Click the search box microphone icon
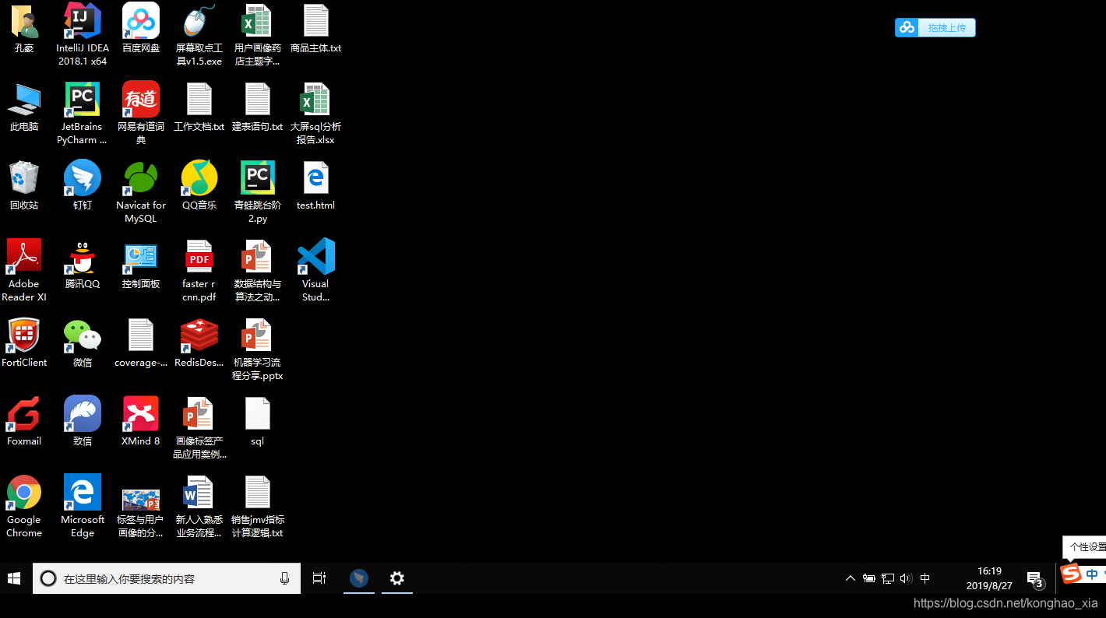Viewport: 1106px width, 618px height. coord(285,578)
